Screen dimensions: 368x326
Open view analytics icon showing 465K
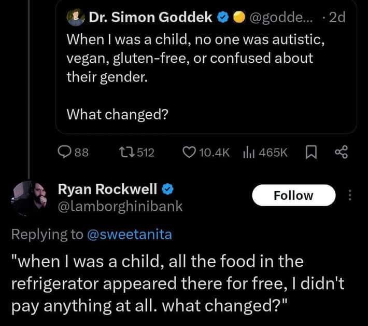tap(248, 152)
